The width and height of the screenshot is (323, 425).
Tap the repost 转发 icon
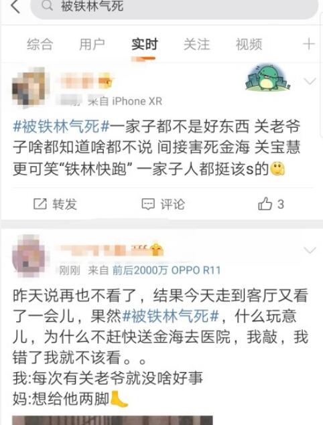pos(40,204)
